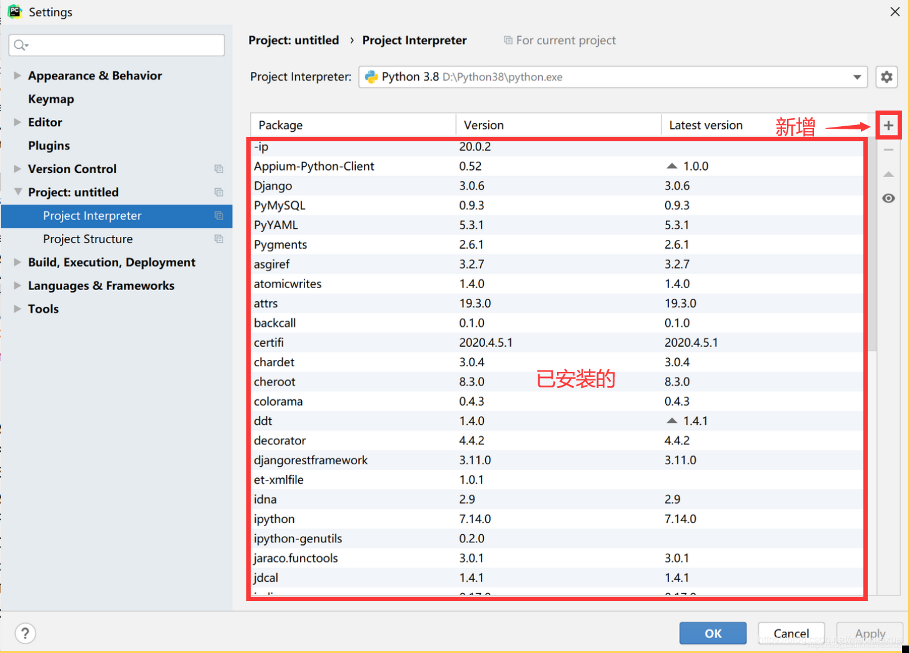
Task: Select Keymap settings page
Action: tap(51, 99)
